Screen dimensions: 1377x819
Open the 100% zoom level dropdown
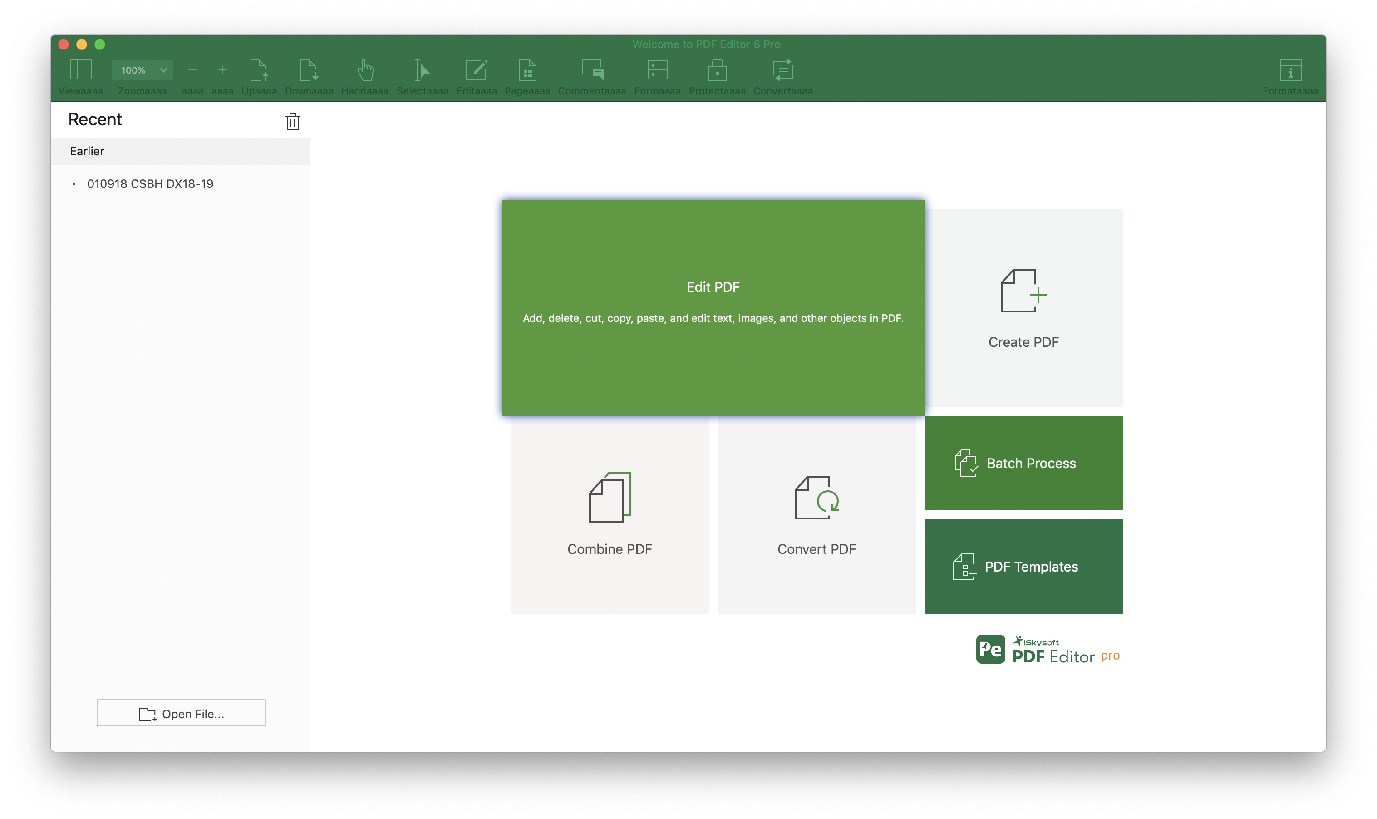tap(142, 69)
